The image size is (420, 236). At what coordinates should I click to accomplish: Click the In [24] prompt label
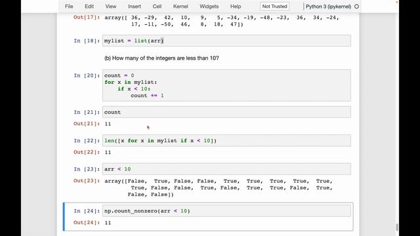coord(87,211)
